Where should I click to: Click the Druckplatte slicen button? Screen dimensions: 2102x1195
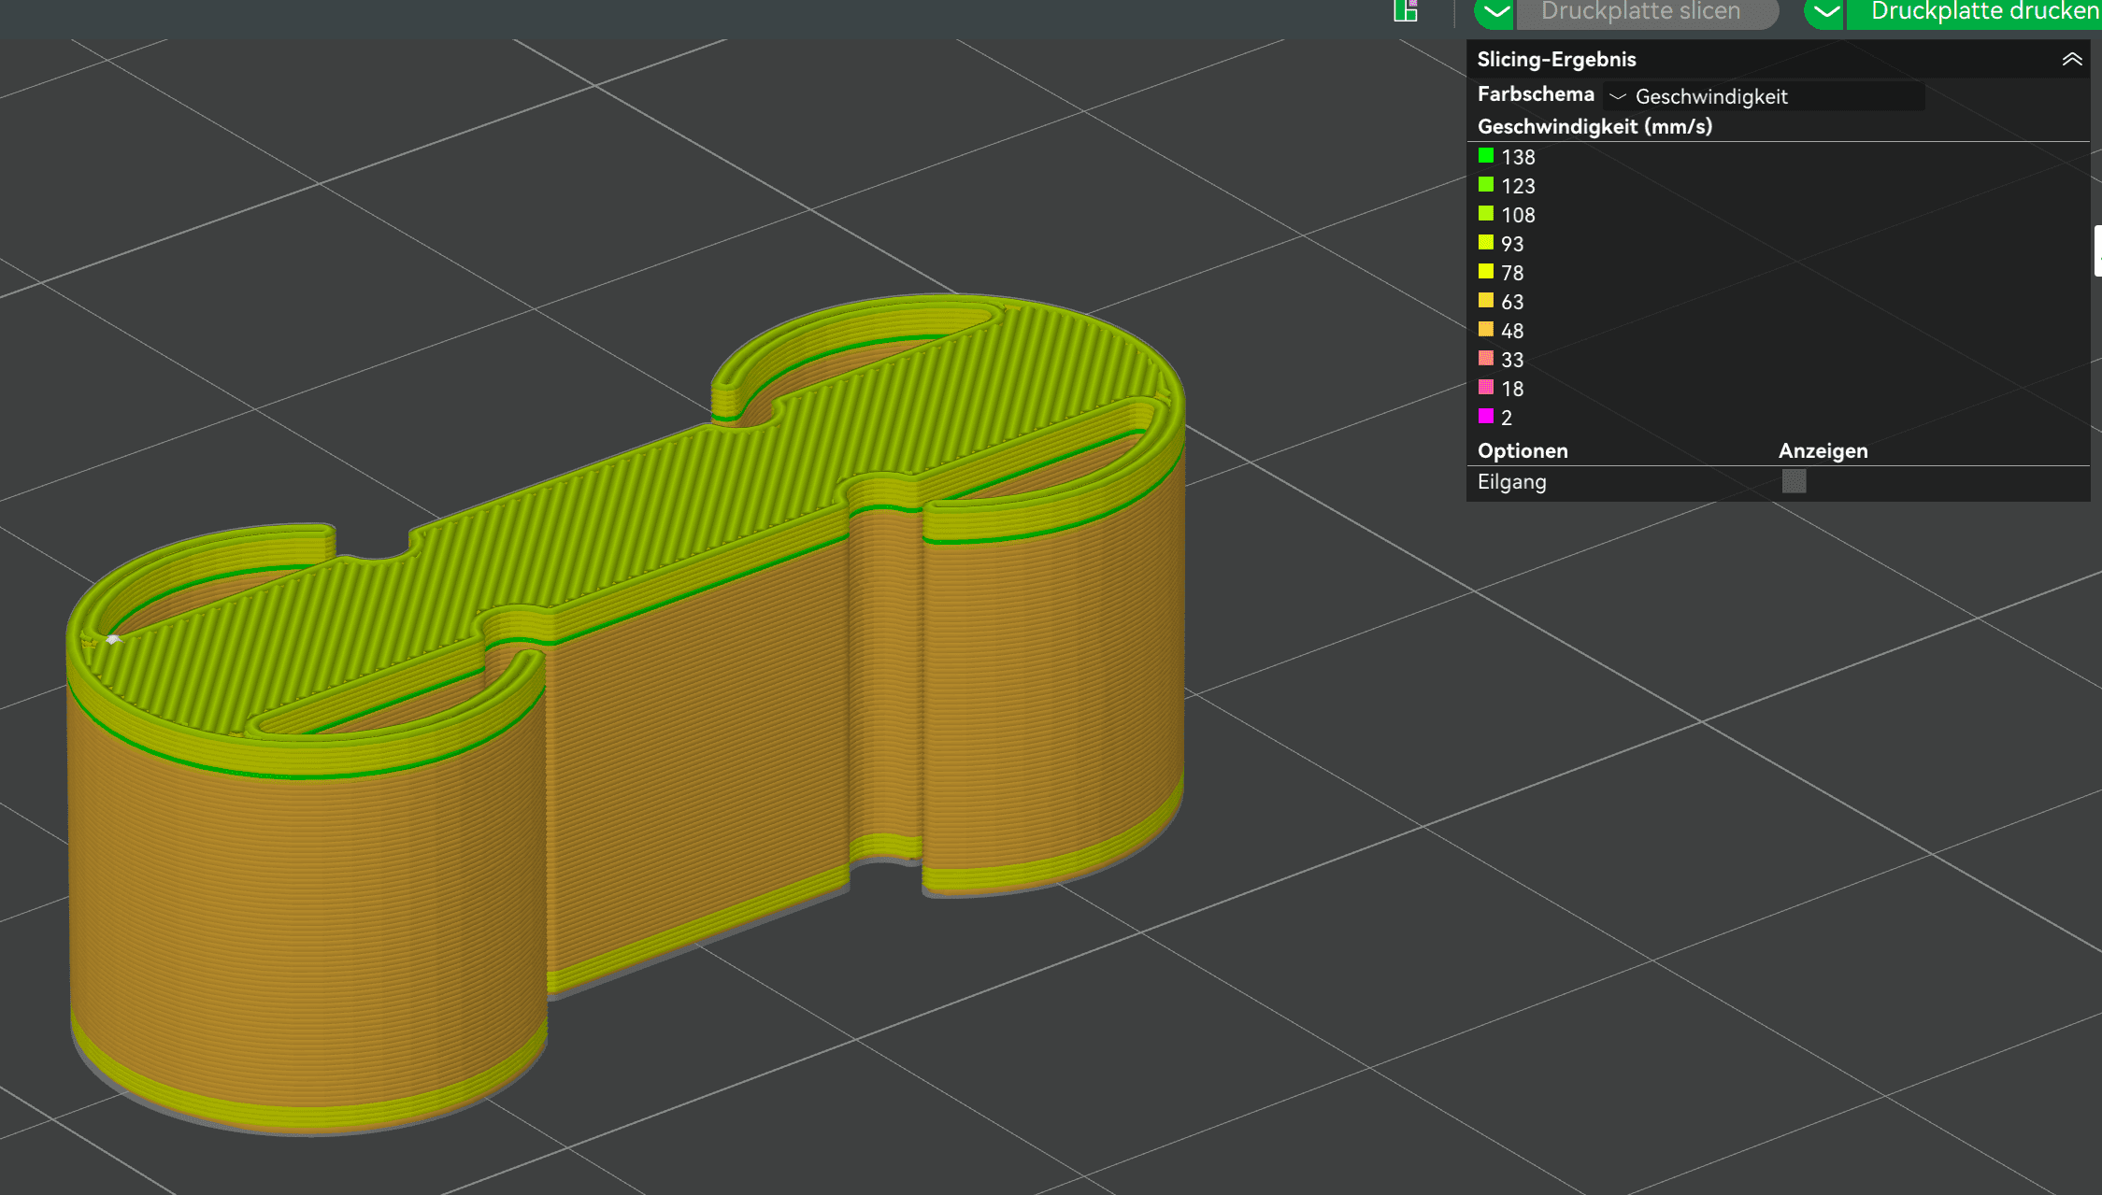pyautogui.click(x=1641, y=12)
